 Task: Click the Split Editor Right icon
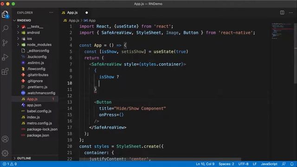282,13
